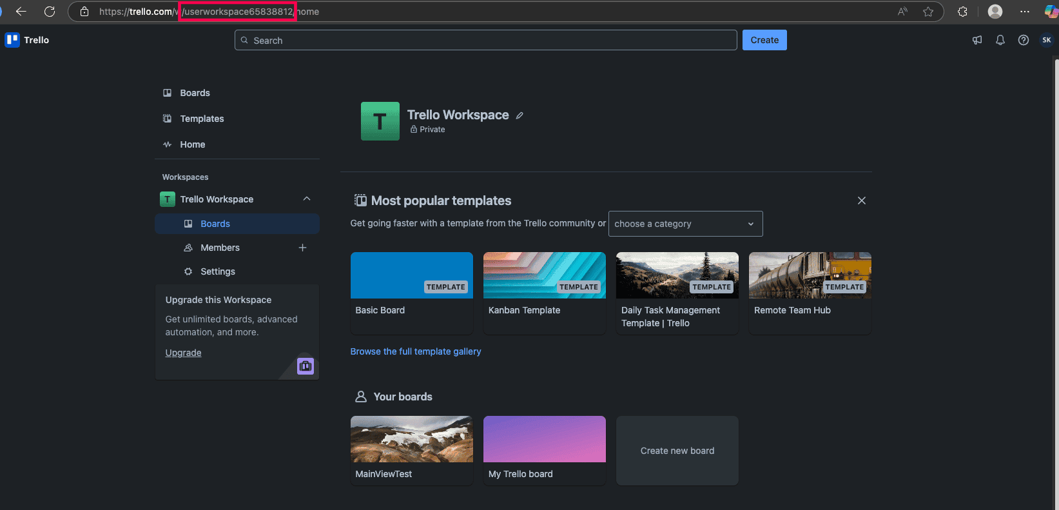Open the browser three-dot menu
Image resolution: width=1059 pixels, height=510 pixels.
1025,12
